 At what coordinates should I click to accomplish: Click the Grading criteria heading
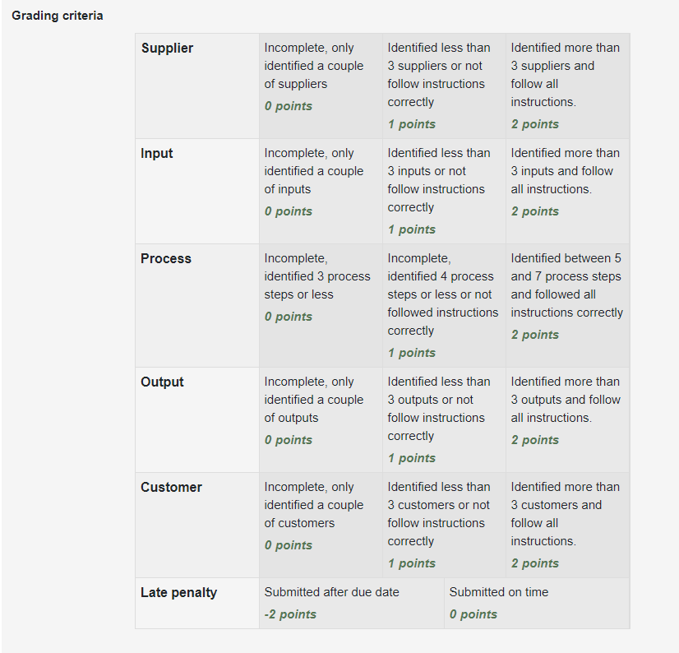(x=58, y=16)
